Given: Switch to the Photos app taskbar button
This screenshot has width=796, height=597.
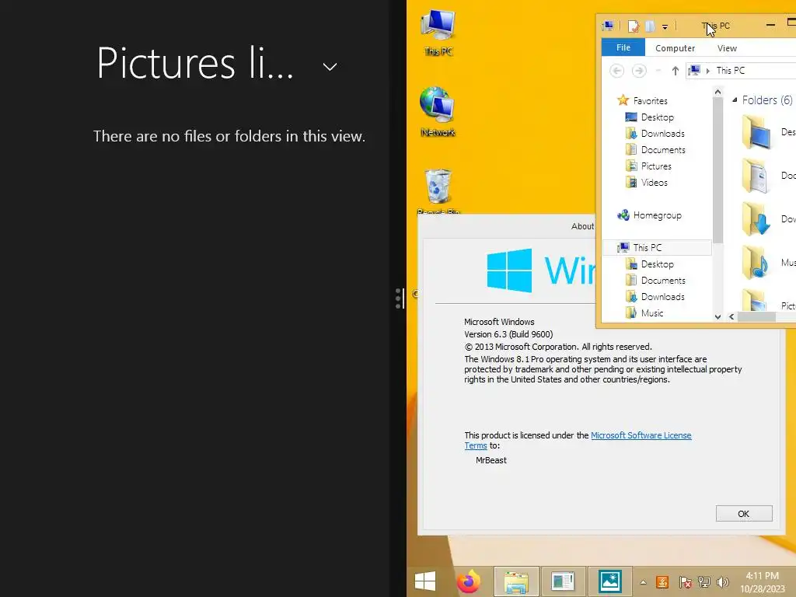Looking at the screenshot, I should coord(609,581).
